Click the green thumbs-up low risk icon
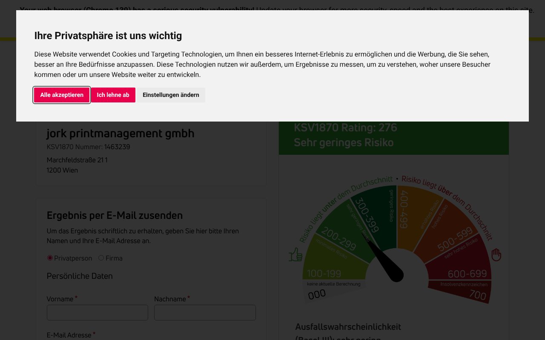 tap(295, 254)
